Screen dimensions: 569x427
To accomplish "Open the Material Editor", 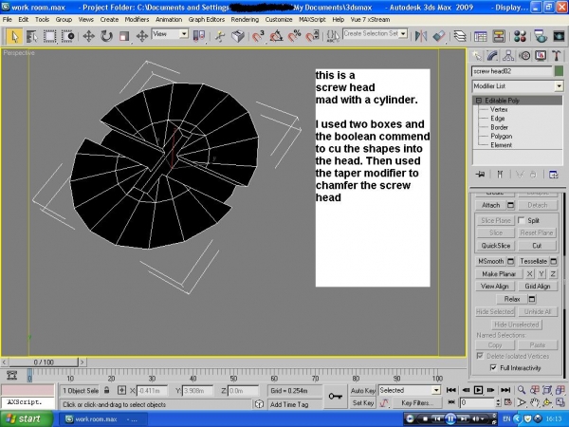I will tap(520, 36).
